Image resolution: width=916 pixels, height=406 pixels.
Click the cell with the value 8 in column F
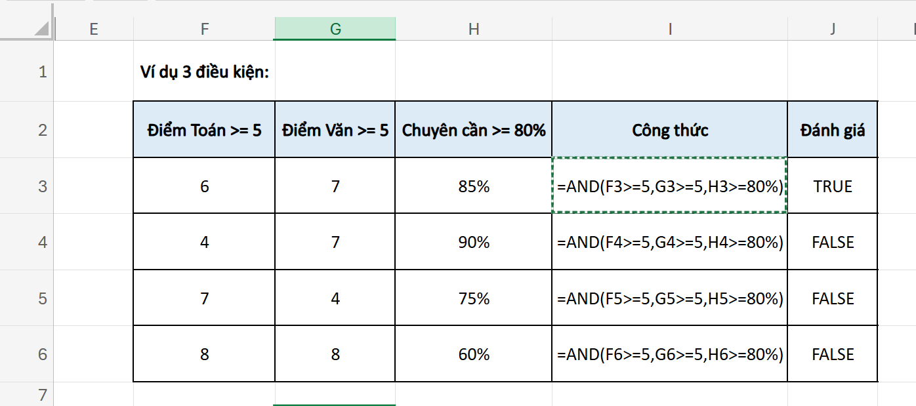point(204,353)
